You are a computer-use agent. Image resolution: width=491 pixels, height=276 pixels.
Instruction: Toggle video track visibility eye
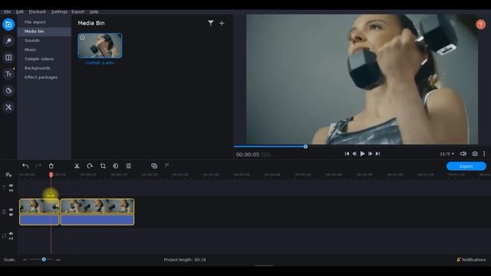click(11, 209)
